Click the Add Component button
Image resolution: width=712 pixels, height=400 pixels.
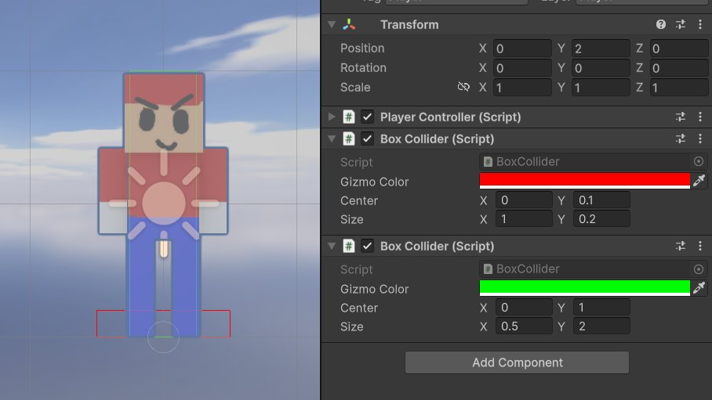(x=517, y=362)
